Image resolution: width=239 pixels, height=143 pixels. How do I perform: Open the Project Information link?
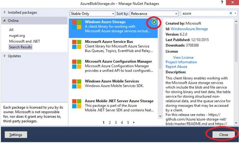pos(181,62)
